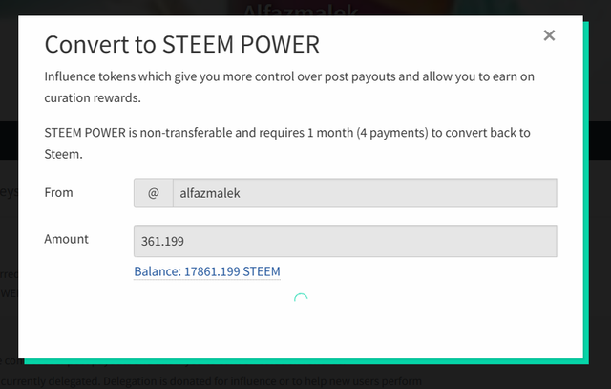
Task: Focus the From field containing alfazmalek
Action: click(364, 193)
